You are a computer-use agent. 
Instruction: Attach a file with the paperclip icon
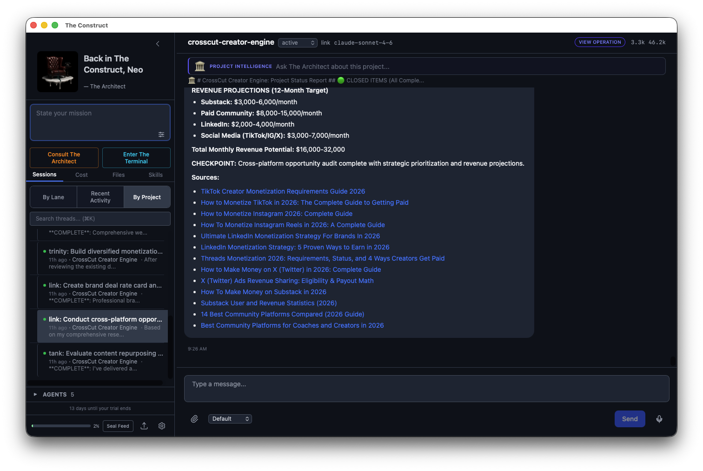click(x=194, y=419)
